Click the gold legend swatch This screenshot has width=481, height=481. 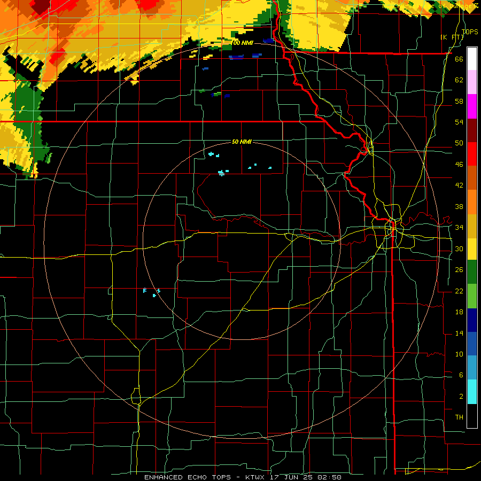(472, 226)
